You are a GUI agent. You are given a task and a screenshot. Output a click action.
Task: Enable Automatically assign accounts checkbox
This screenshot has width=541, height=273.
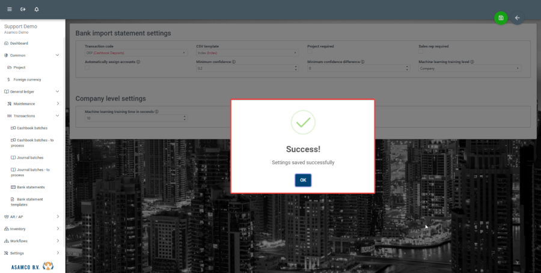click(x=88, y=68)
